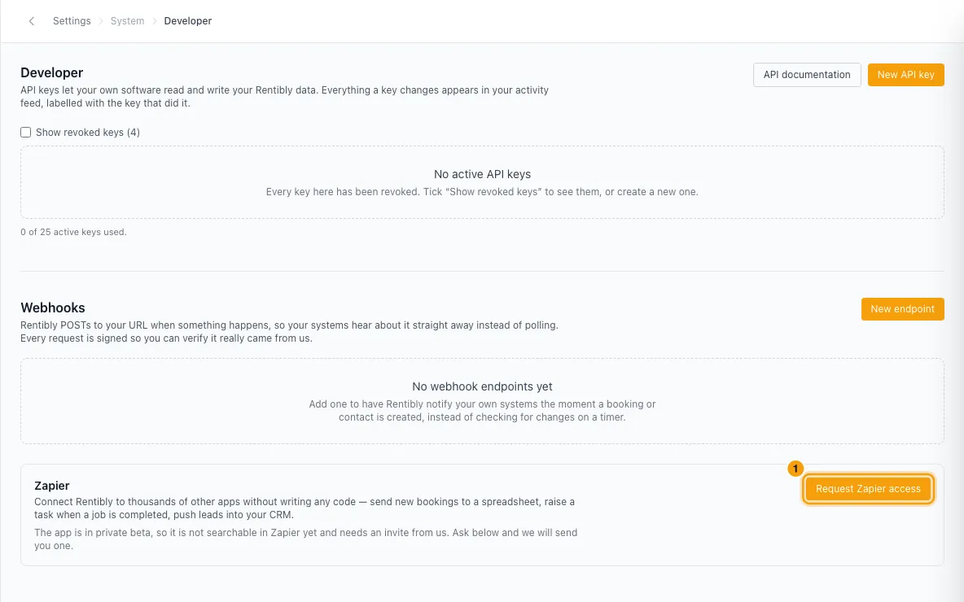Click the "Show revoked keys (4)" label
Image resolution: width=964 pixels, height=602 pixels.
point(88,132)
